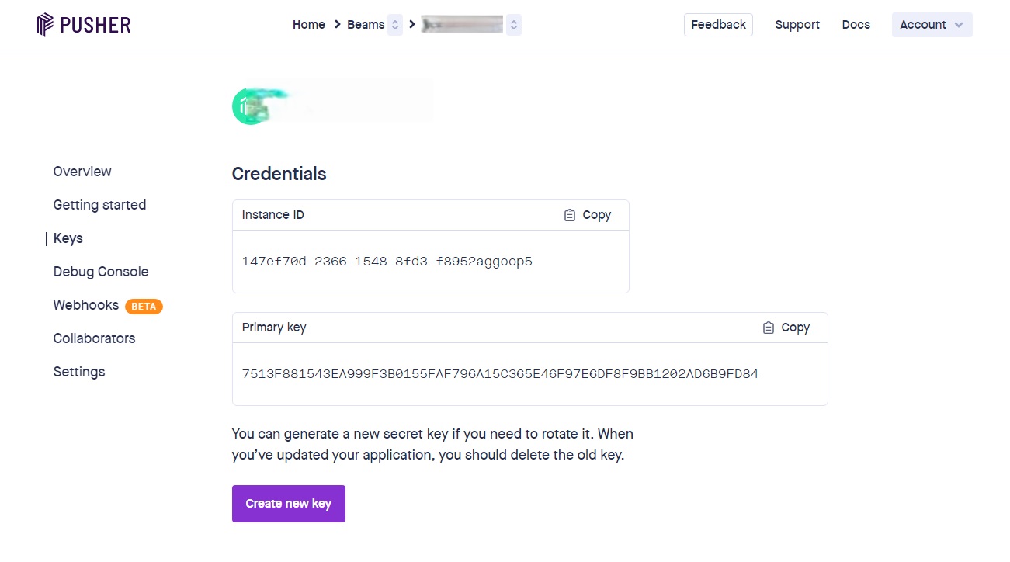Click the Primary key text value
This screenshot has width=1010, height=562.
coord(500,374)
